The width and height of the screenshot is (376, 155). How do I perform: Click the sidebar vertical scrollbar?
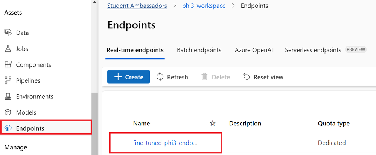click(x=94, y=124)
